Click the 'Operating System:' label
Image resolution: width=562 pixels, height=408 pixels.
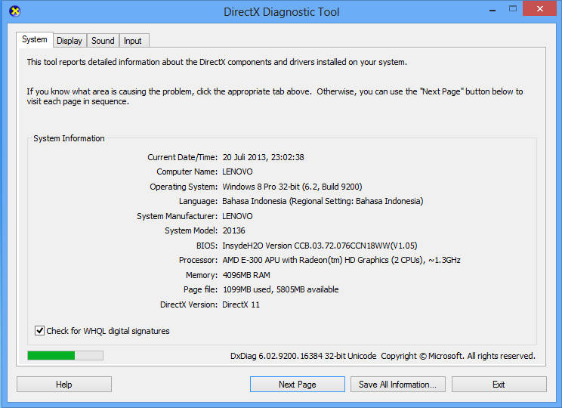pos(184,187)
